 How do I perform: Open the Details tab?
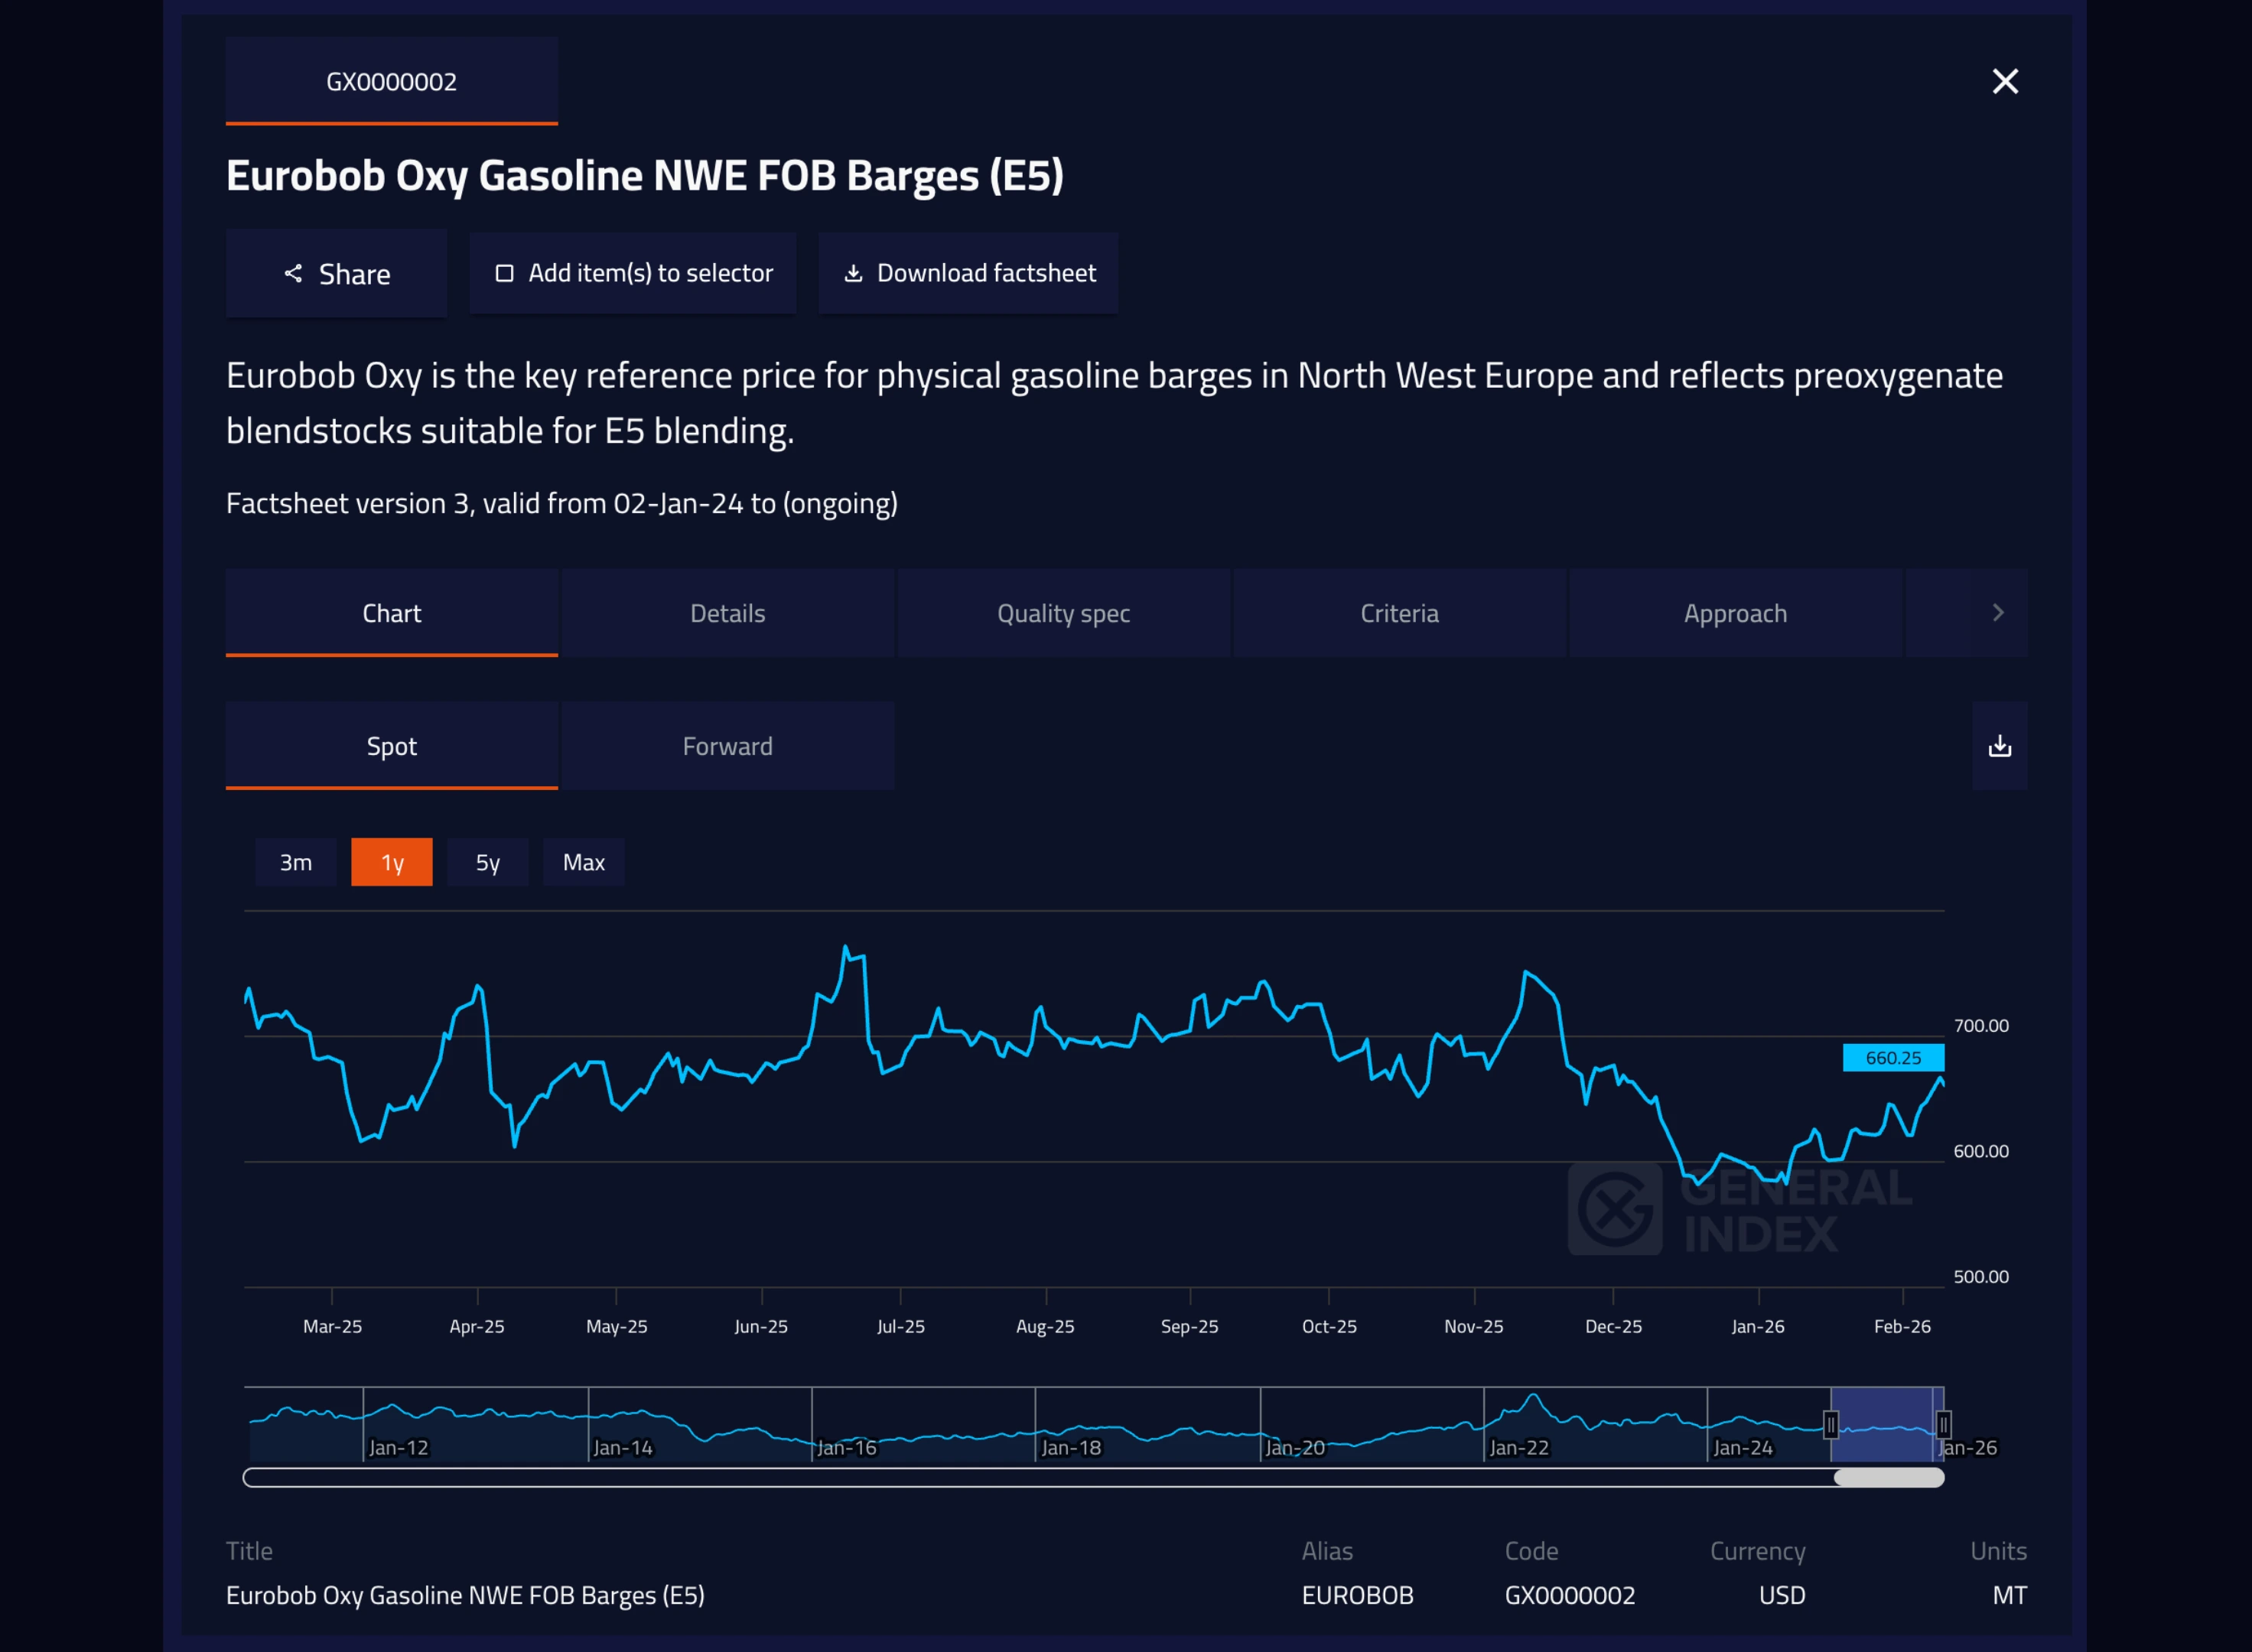click(728, 613)
